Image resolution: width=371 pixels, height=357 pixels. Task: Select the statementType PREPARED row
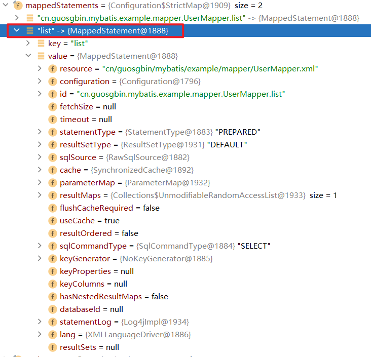point(160,132)
